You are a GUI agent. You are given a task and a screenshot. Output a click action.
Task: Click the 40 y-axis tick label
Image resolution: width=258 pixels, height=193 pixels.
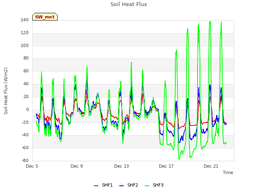point(26,84)
